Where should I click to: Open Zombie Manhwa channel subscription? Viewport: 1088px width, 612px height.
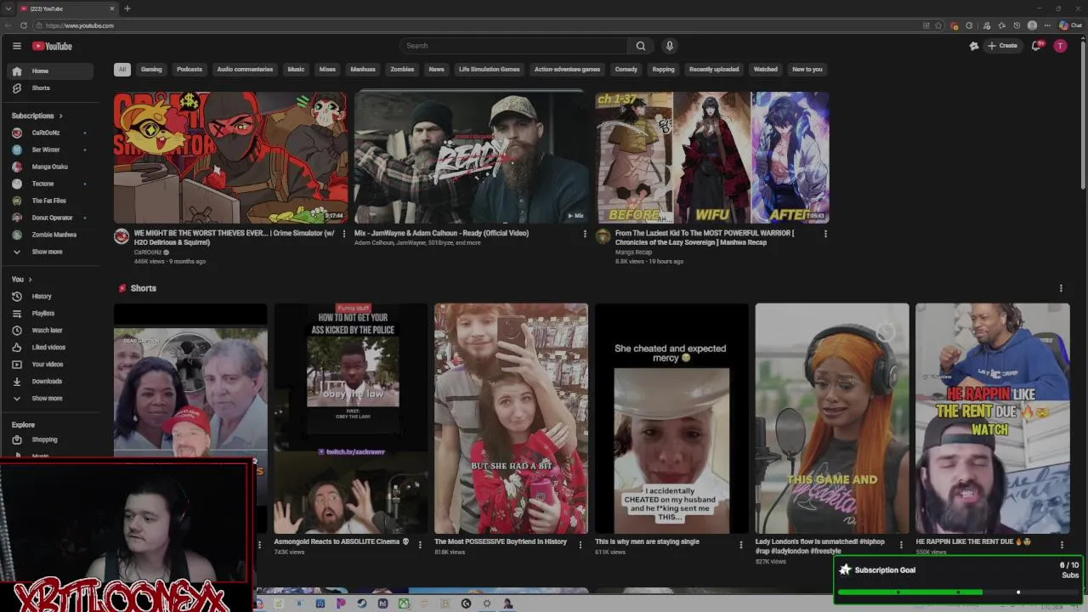pyautogui.click(x=51, y=235)
